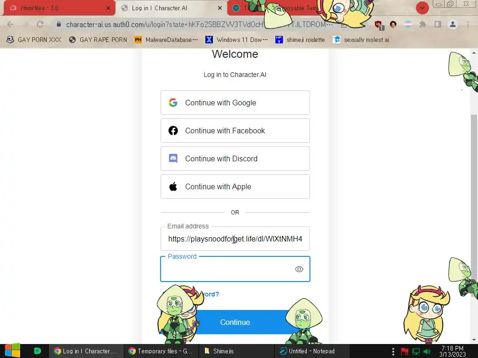Close the Log in | Character.AI tab
The width and height of the screenshot is (478, 358).
pyautogui.click(x=220, y=8)
